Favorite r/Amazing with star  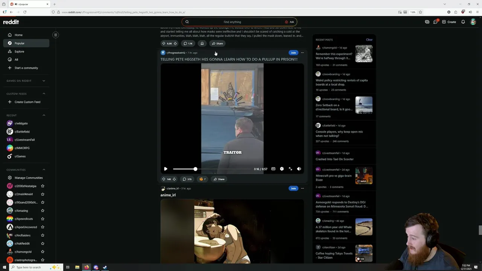(43, 211)
